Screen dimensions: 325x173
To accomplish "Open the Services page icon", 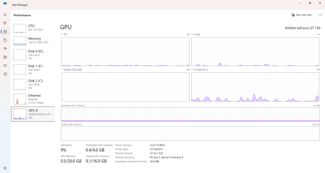I will 5,74.
